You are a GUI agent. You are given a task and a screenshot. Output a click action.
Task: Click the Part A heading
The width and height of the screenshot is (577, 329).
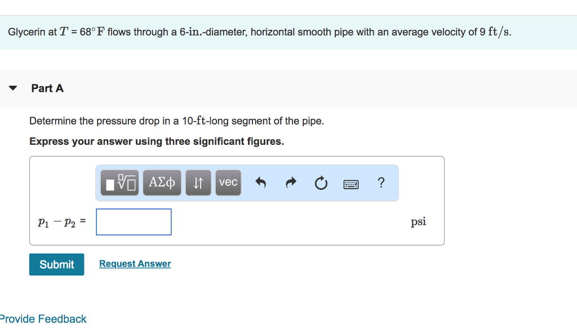[47, 88]
